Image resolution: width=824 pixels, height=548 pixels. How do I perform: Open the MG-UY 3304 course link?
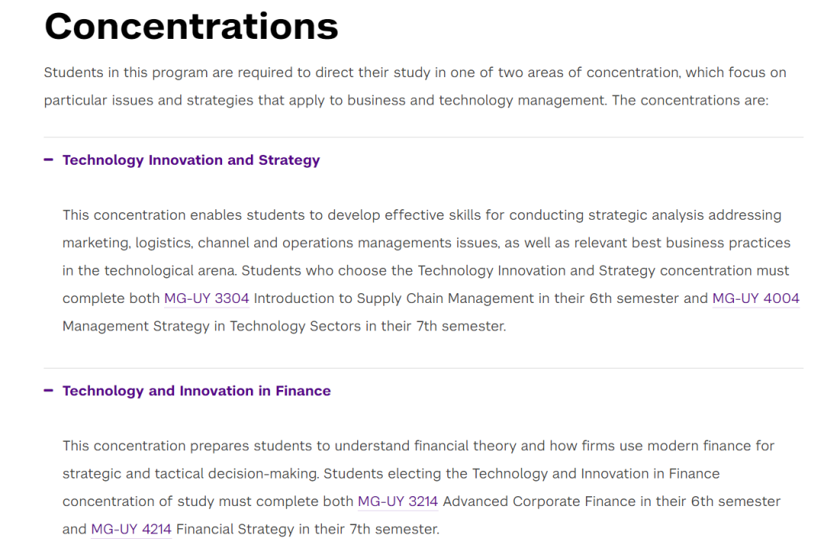pos(207,298)
